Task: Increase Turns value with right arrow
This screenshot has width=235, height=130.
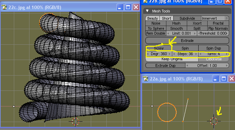Action: (x=227, y=54)
